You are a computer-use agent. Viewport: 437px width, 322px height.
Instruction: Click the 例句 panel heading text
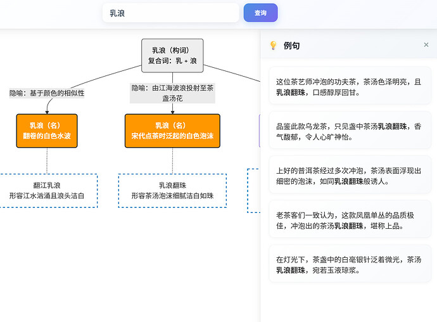[x=292, y=46]
